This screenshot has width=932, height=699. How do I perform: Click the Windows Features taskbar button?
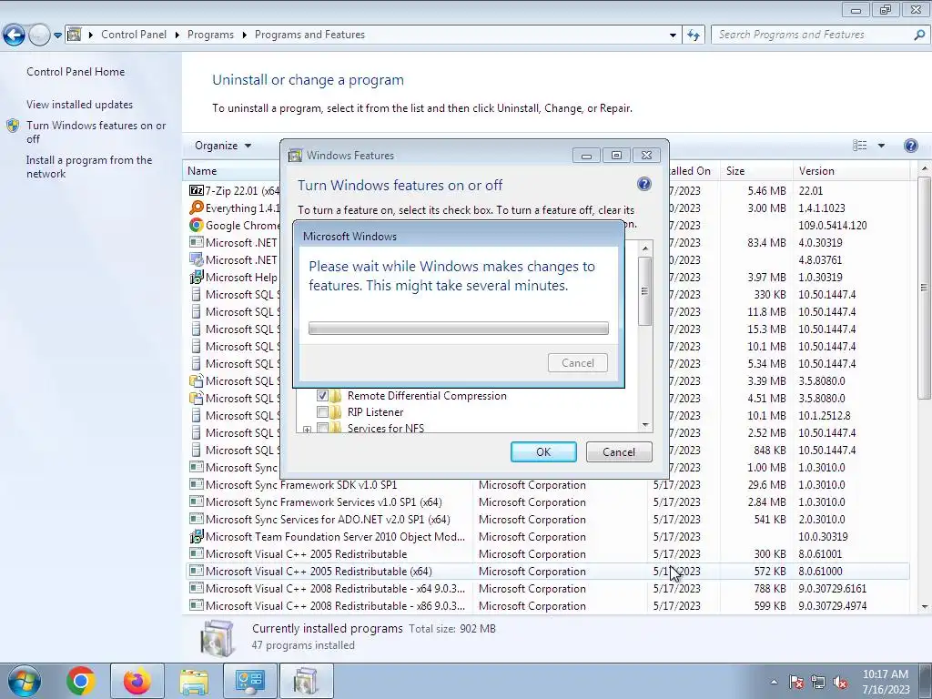point(306,681)
